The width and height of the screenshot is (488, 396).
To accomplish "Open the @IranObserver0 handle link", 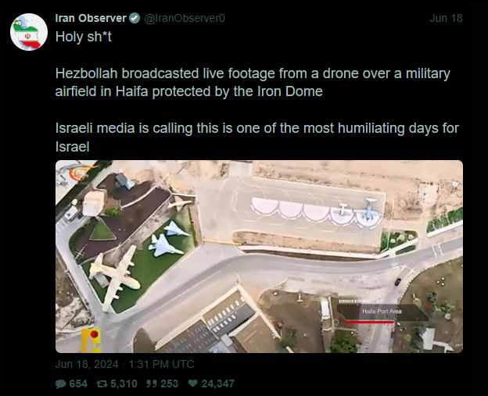I will (x=184, y=18).
